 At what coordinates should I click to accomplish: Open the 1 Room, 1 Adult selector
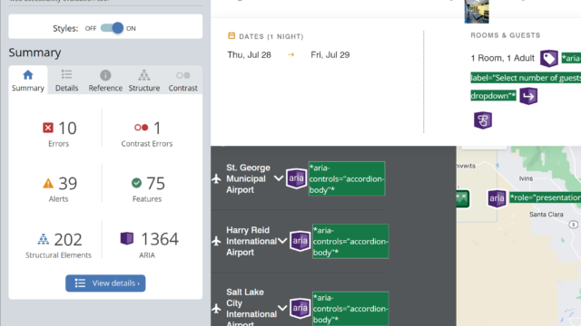click(502, 58)
